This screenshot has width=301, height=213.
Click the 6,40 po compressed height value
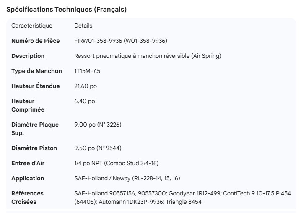click(x=84, y=101)
